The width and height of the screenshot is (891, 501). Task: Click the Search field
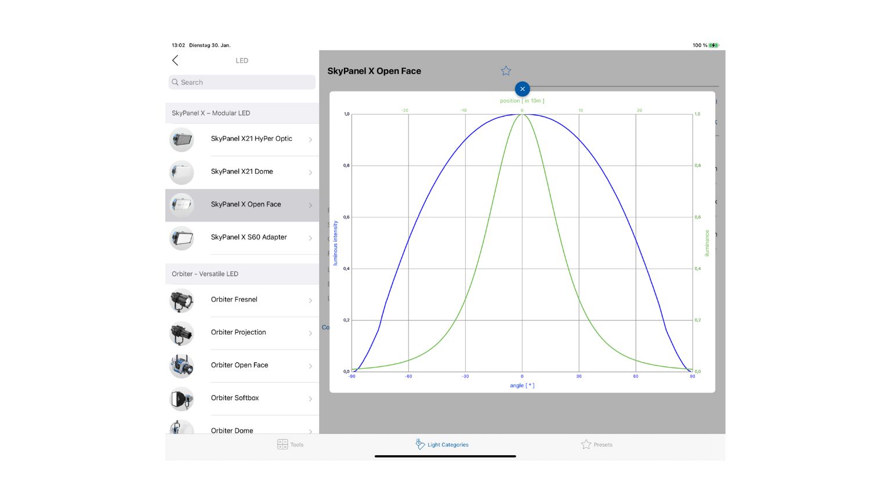[x=242, y=82]
